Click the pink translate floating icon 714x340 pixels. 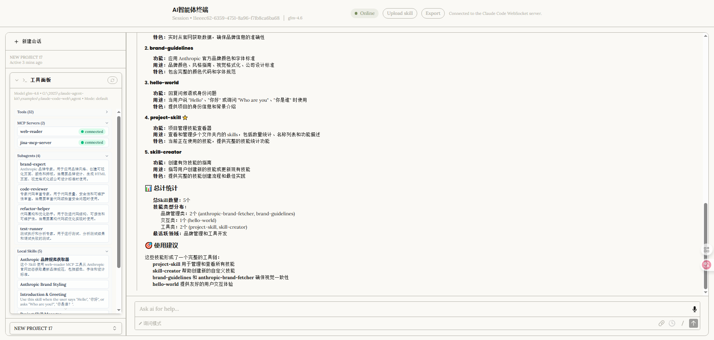[706, 265]
